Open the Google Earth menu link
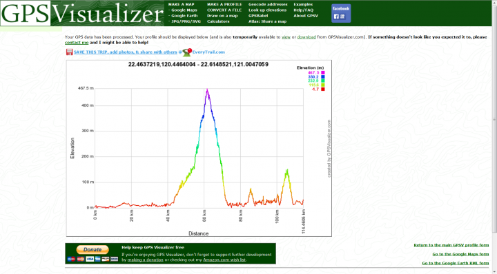The height and width of the screenshot is (274, 497). point(184,16)
